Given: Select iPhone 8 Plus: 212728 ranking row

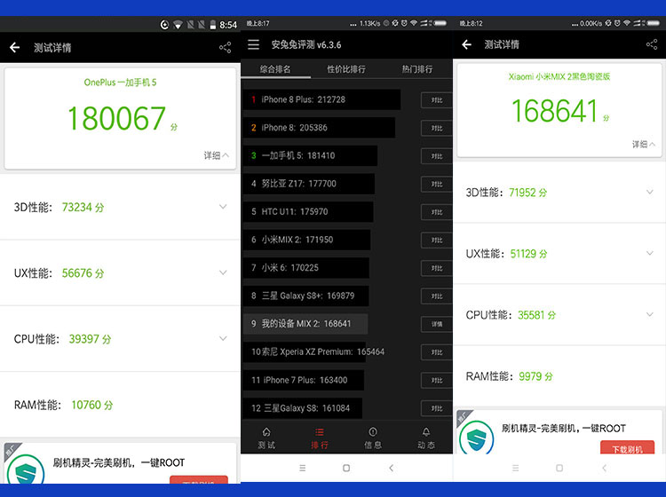Looking at the screenshot, I should point(321,99).
